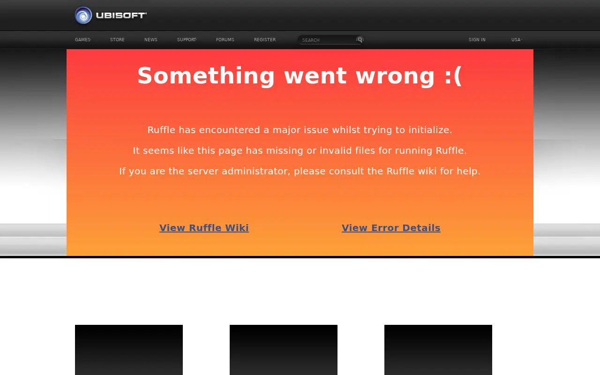Viewport: 600px width, 375px height.
Task: Click View Error Details
Action: point(391,228)
